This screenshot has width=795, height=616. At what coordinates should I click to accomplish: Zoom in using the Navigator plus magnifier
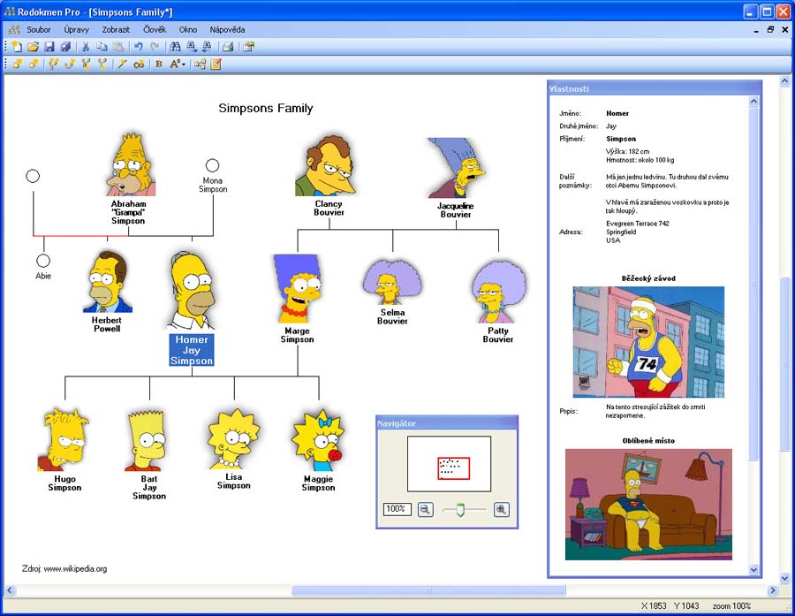click(x=502, y=509)
